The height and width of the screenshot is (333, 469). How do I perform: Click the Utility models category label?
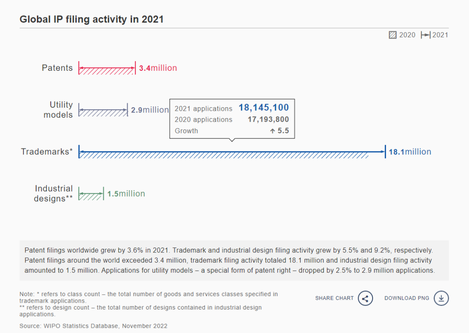(x=58, y=110)
